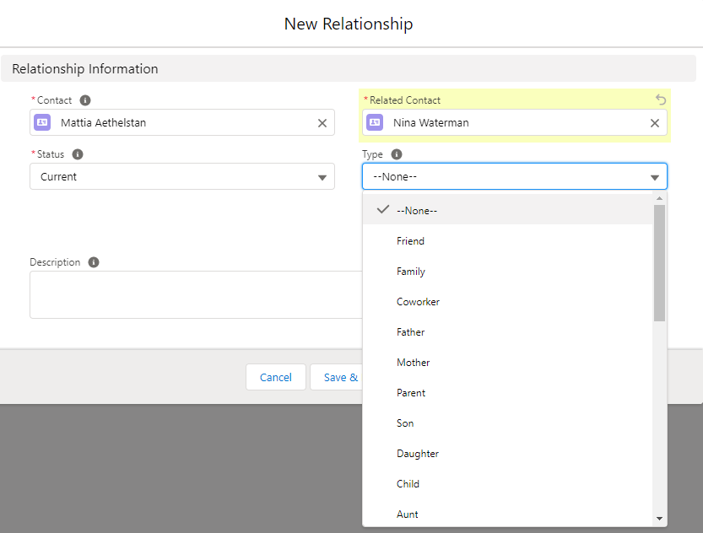Choose Friend as relationship type

pyautogui.click(x=507, y=241)
